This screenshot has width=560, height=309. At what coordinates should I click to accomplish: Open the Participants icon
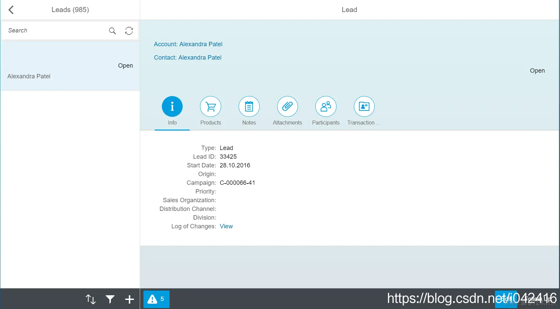click(x=326, y=106)
